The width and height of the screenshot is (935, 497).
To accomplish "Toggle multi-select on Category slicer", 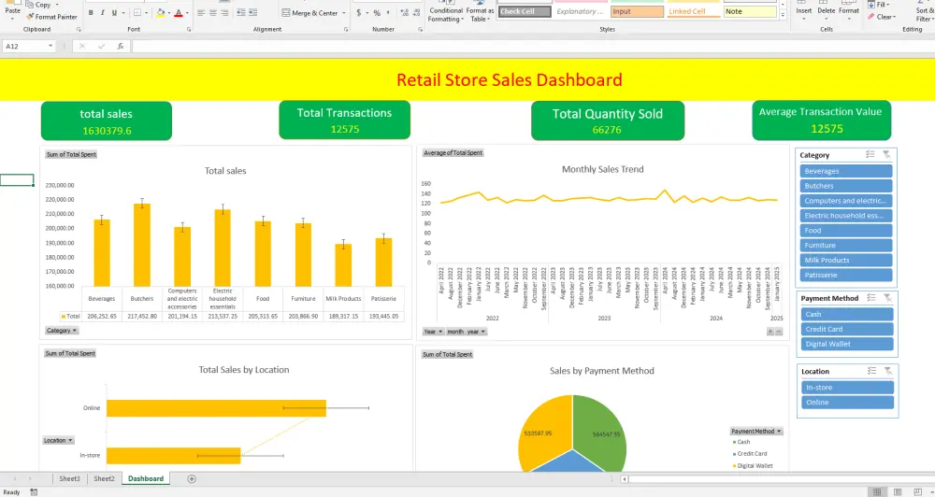I will [x=870, y=154].
